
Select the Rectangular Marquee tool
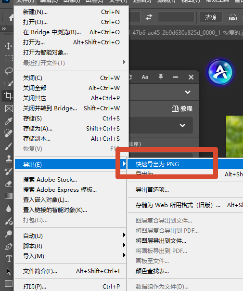pyautogui.click(x=9, y=58)
